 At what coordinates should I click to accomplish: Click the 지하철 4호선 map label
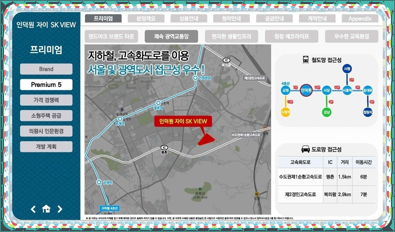109,208
